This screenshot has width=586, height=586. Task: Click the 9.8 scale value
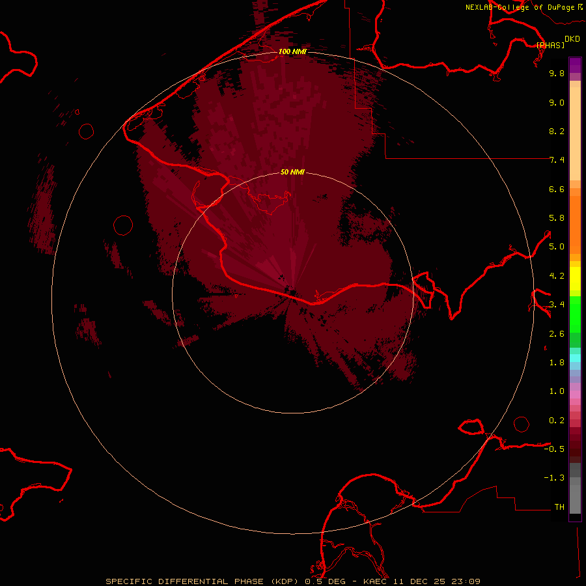pyautogui.click(x=557, y=73)
